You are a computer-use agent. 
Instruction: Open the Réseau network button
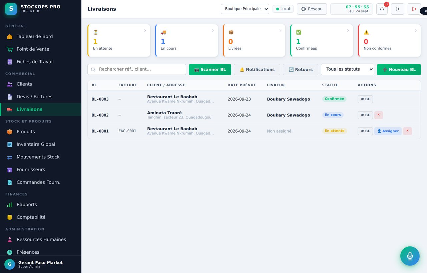point(312,9)
